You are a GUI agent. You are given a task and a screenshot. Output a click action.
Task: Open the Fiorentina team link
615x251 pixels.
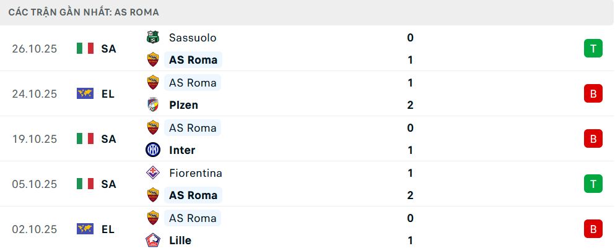(x=195, y=173)
